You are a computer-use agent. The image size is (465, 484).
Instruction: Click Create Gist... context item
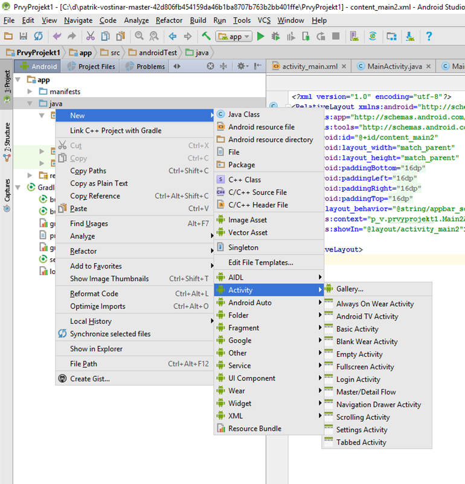point(135,379)
